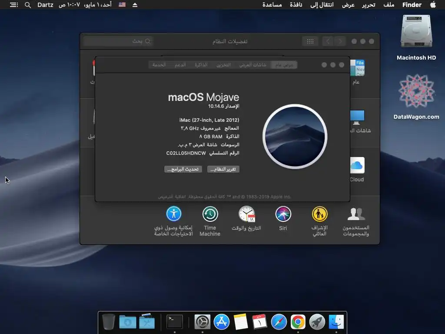Switch to الذاكرة (Memory) tab
The width and height of the screenshot is (445, 334).
point(201,65)
